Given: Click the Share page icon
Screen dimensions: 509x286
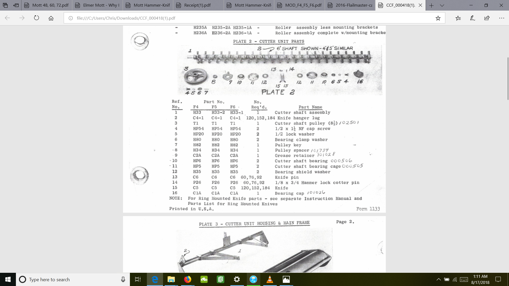Looking at the screenshot, I should [x=487, y=18].
